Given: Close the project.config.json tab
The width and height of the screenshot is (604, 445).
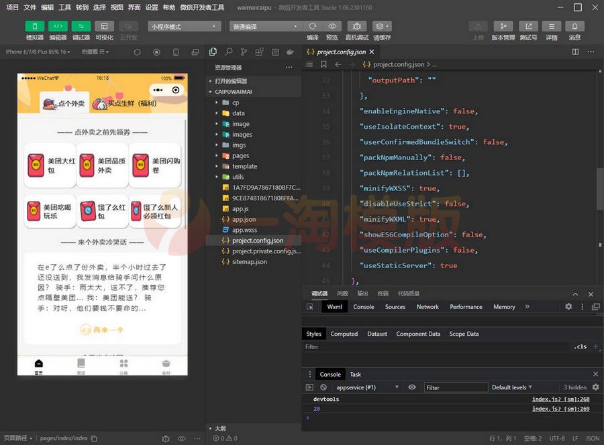Looking at the screenshot, I should [x=372, y=52].
